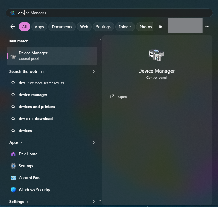Click scroll up arrow of results list
The width and height of the screenshot is (218, 207).
coord(100,40)
